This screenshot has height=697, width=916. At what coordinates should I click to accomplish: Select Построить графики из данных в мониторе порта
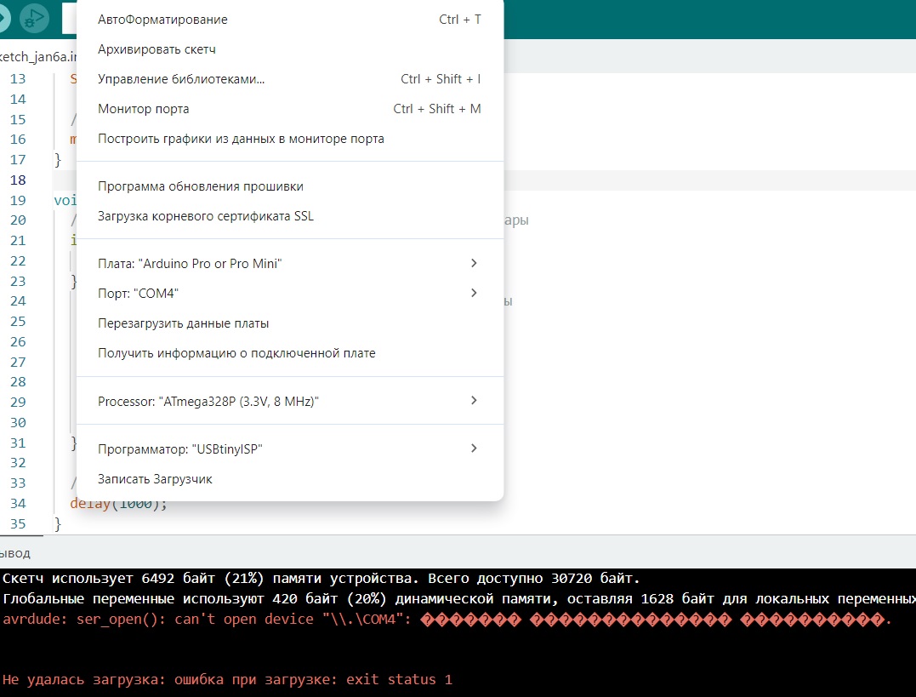tap(241, 139)
